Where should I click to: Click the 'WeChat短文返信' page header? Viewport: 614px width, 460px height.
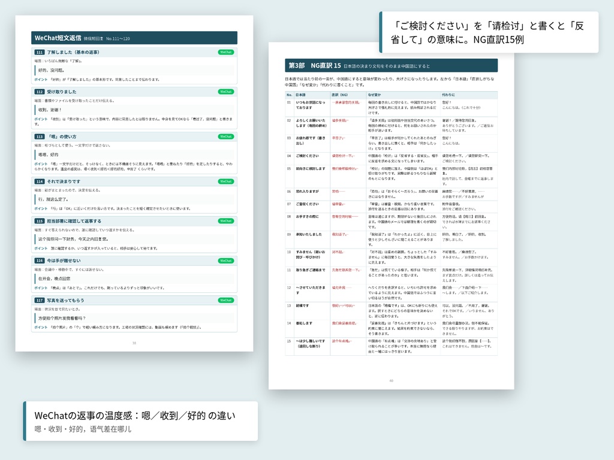(x=134, y=38)
